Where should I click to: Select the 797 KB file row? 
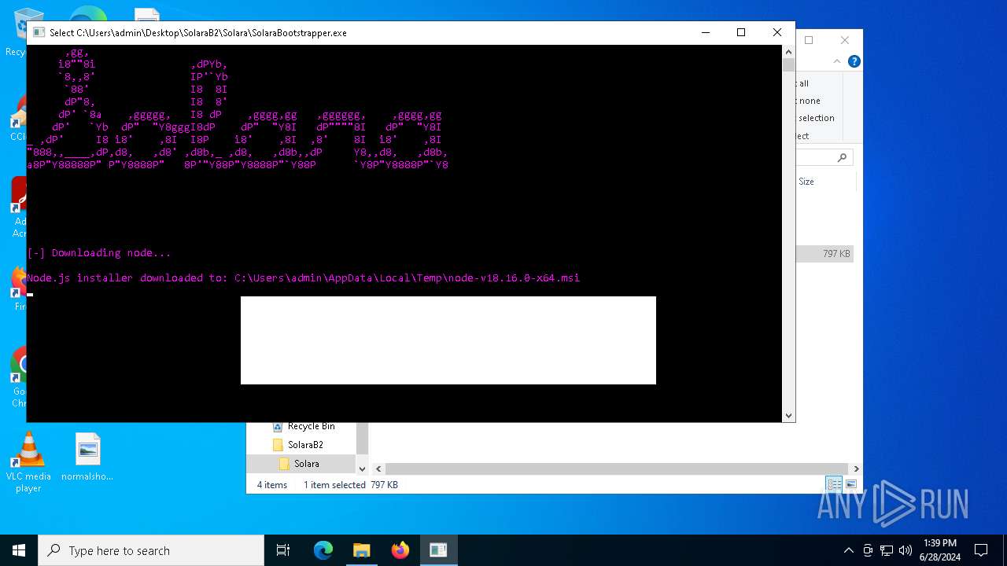pos(824,254)
